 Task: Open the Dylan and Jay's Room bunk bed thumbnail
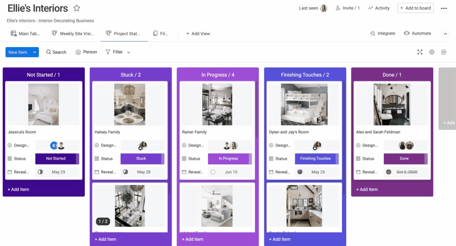[x=304, y=105]
